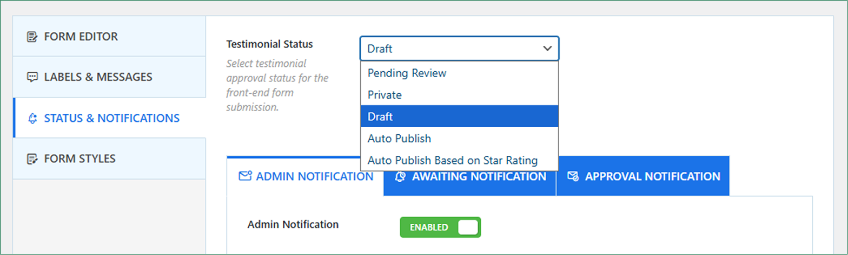Viewport: 848px width, 255px height.
Task: Click the envelope icon on Admin Notification tab
Action: (245, 176)
